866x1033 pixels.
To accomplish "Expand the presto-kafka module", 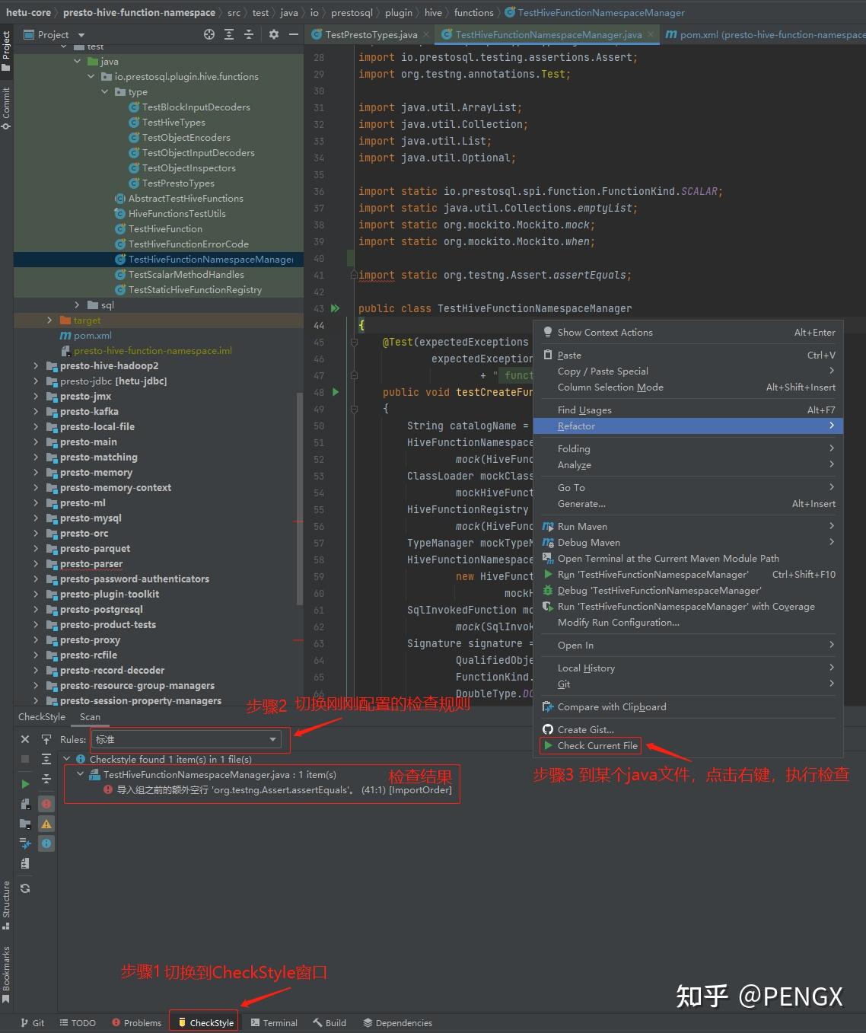I will tap(36, 411).
